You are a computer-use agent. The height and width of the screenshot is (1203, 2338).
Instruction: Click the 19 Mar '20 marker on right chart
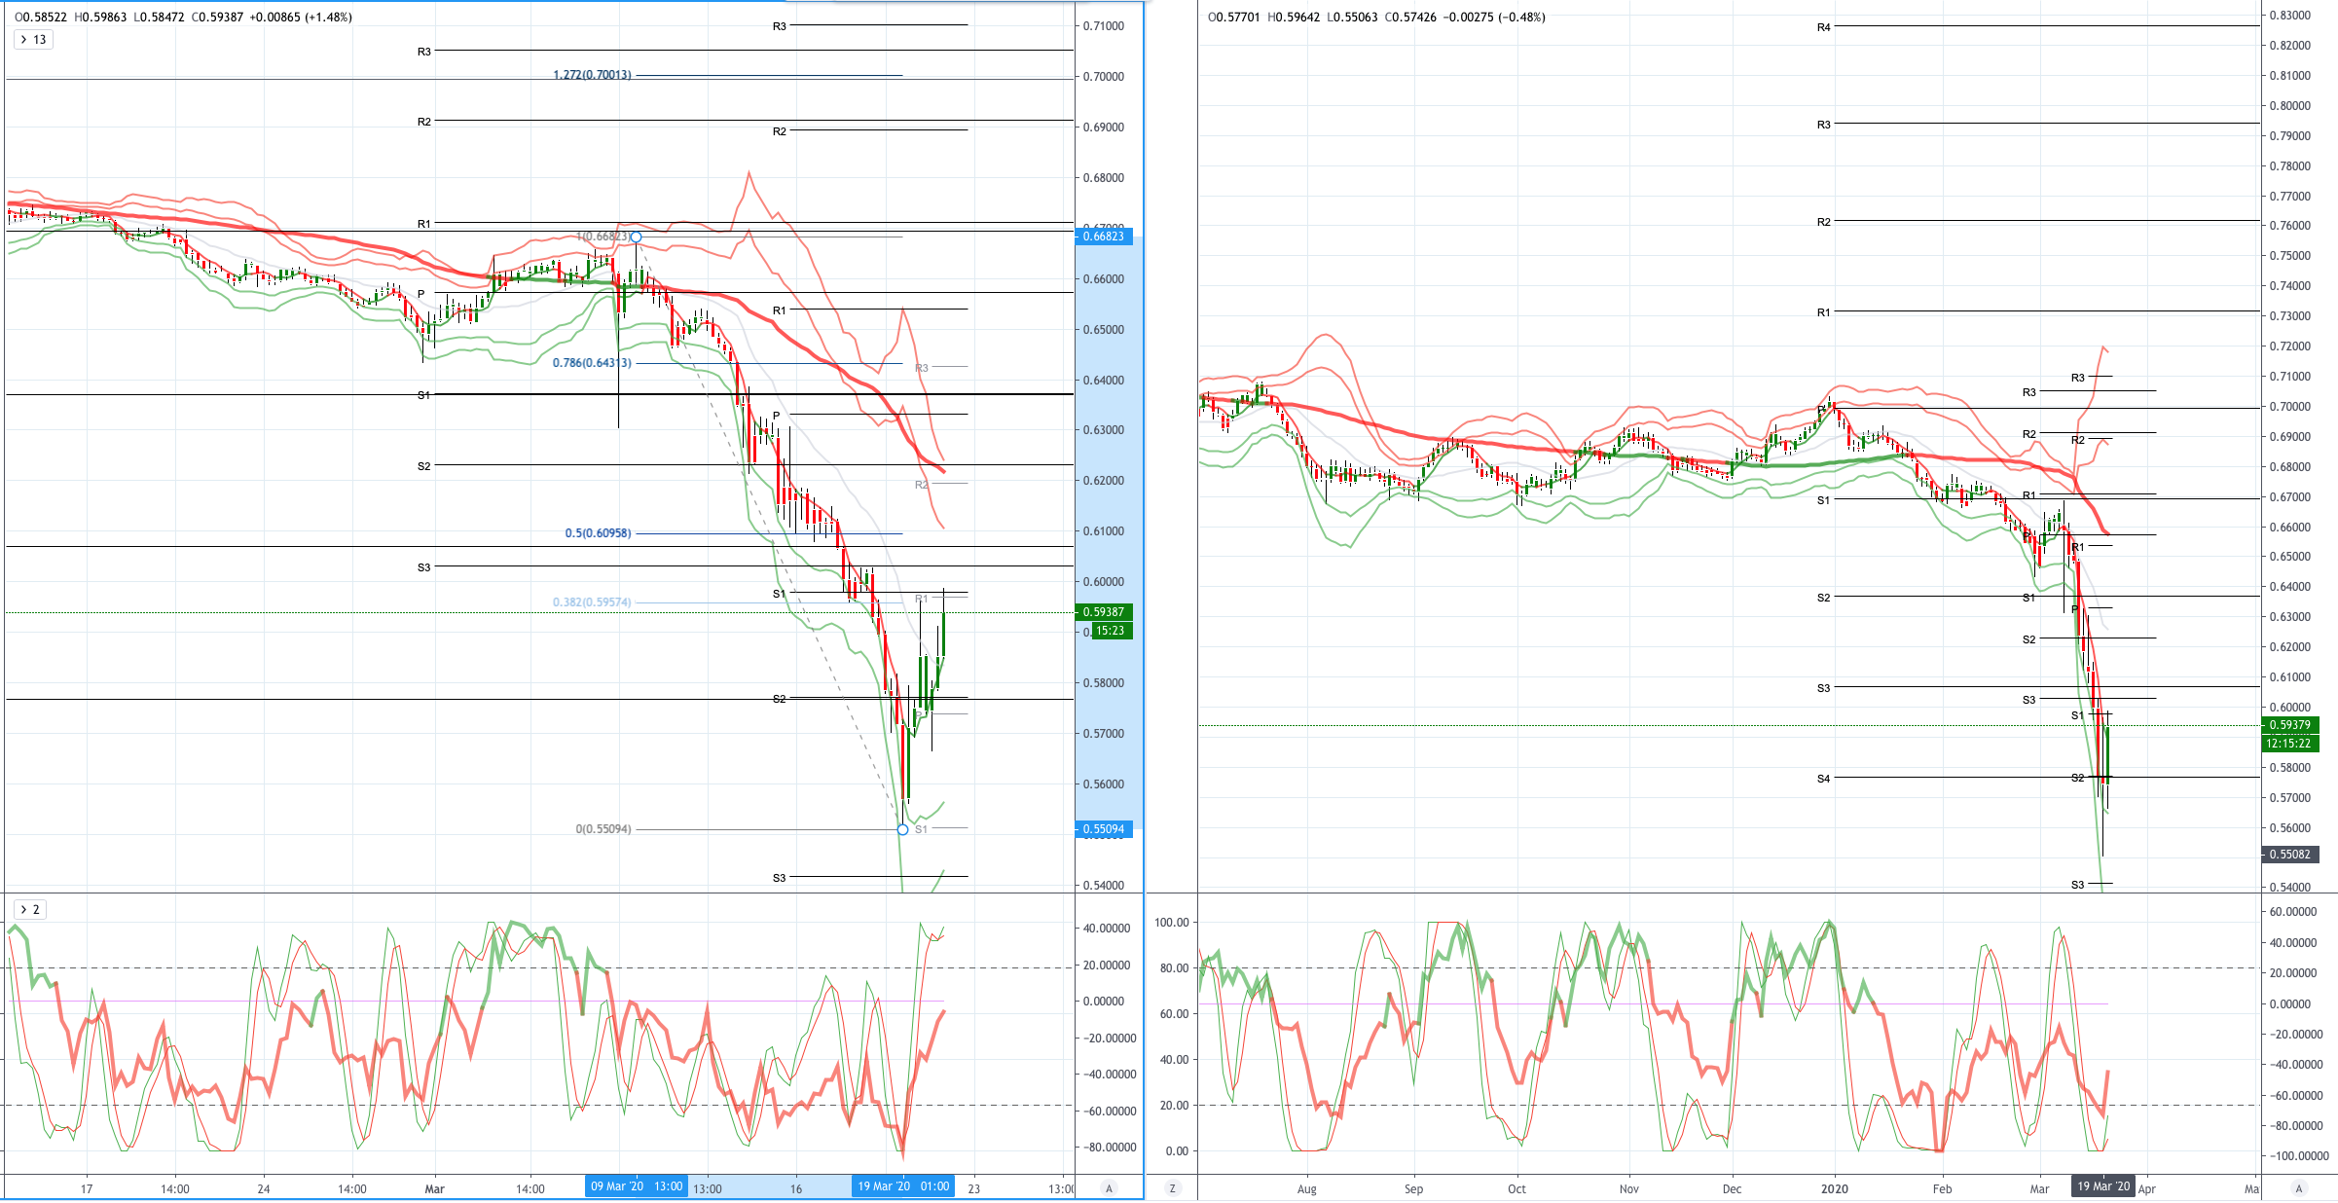point(2102,1186)
